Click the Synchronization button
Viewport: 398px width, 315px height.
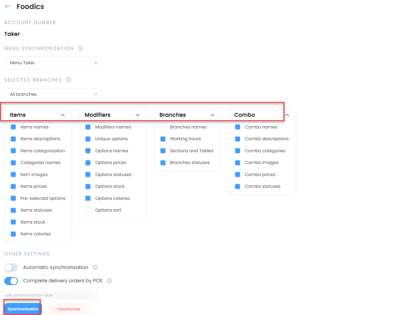[23, 309]
